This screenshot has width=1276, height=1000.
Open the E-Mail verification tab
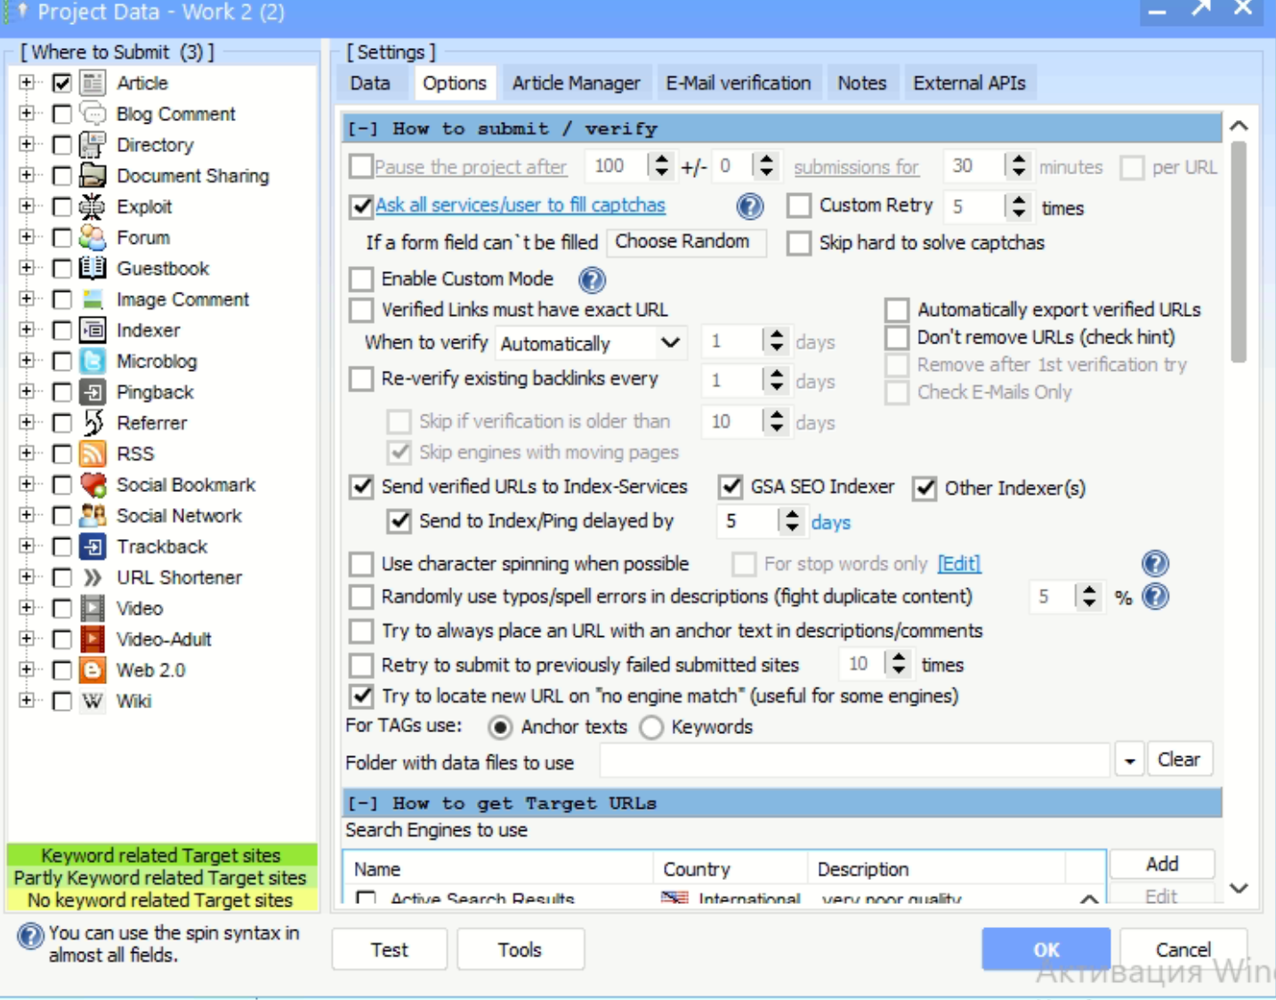click(739, 83)
